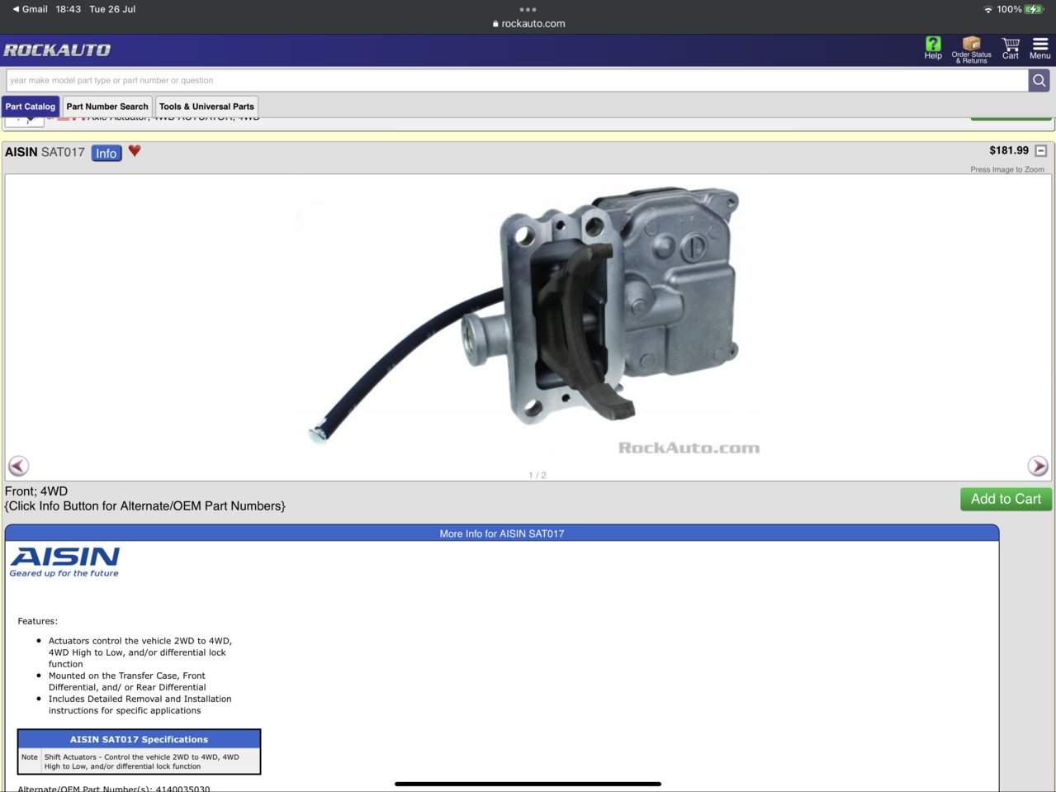Tap the Wi-Fi status icon

(988, 9)
